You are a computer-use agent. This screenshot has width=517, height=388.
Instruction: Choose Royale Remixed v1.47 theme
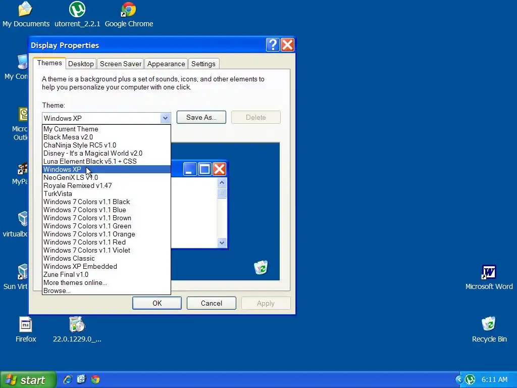106,185
